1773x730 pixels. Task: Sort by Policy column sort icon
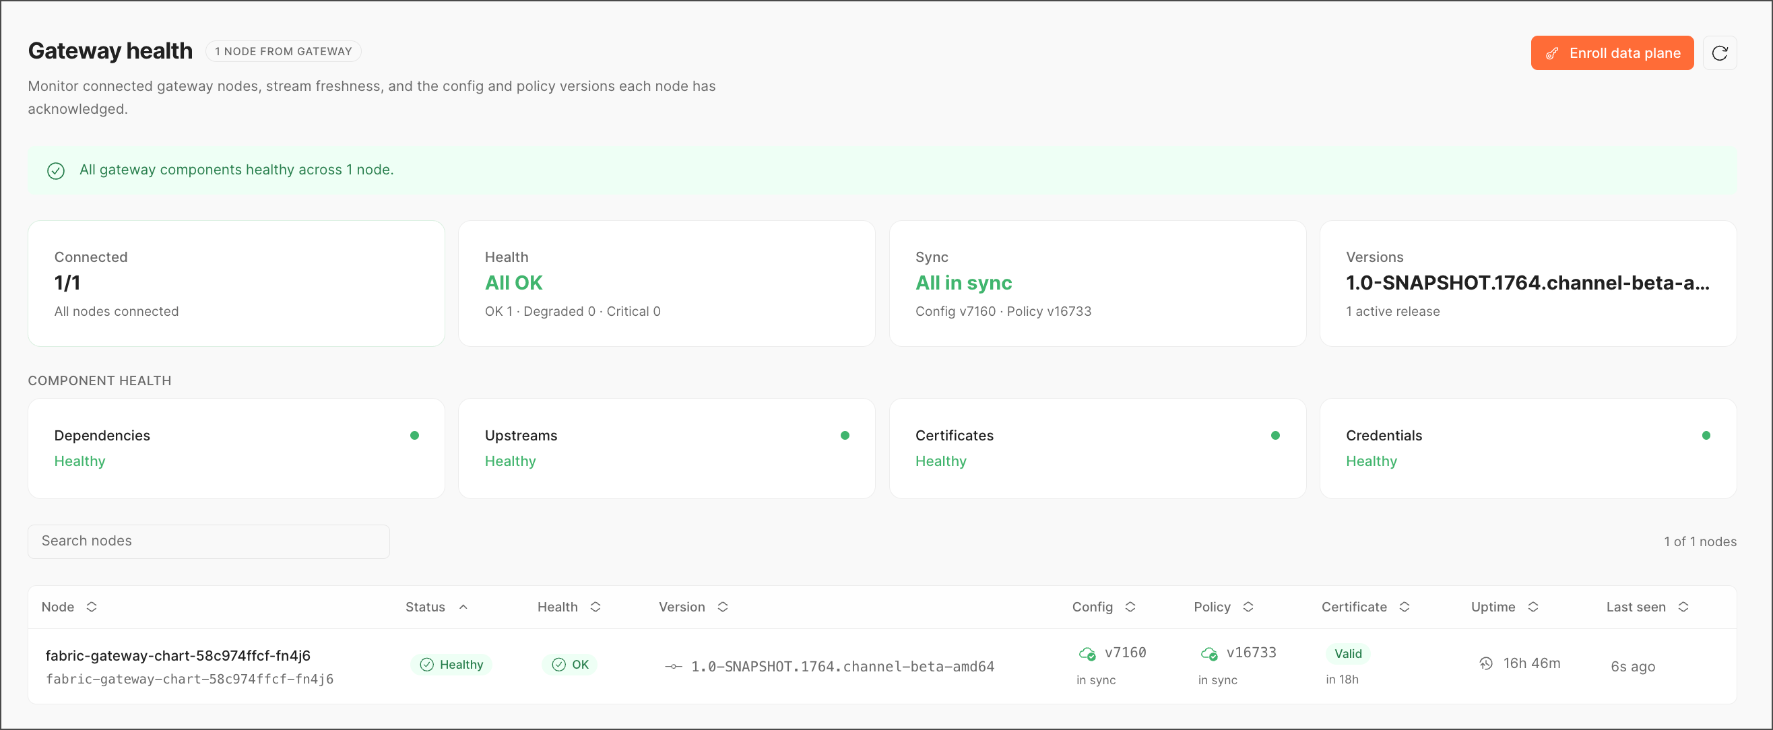coord(1248,607)
